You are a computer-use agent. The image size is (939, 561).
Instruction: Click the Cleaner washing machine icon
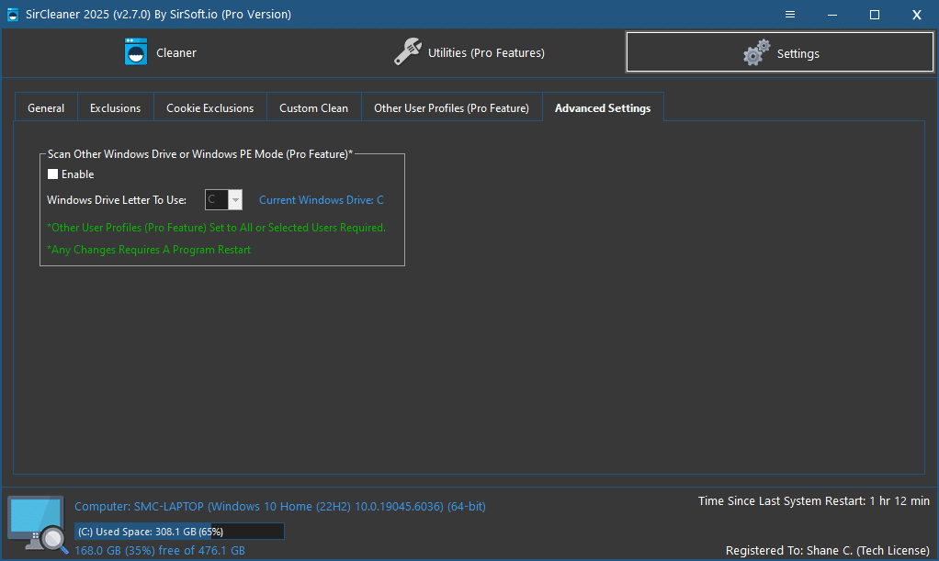coord(136,52)
